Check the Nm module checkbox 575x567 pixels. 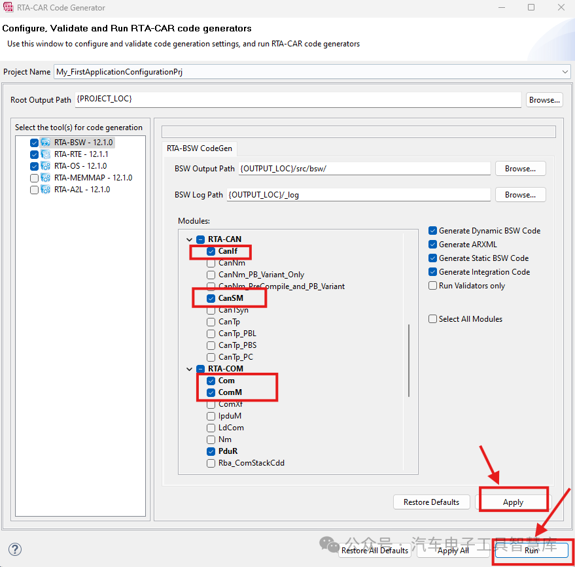point(211,439)
